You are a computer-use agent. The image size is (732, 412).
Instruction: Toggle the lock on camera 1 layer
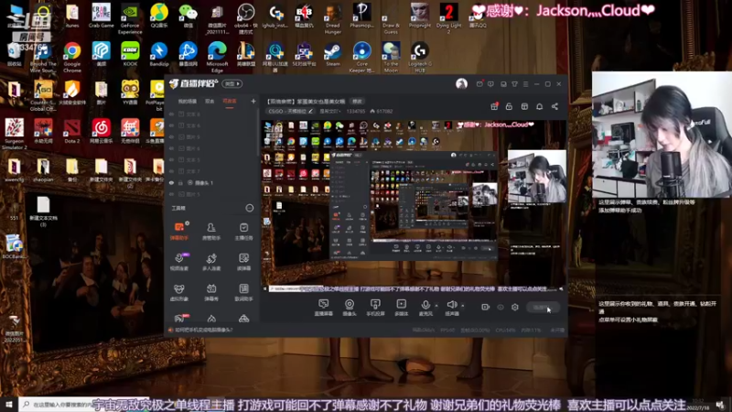tap(180, 182)
